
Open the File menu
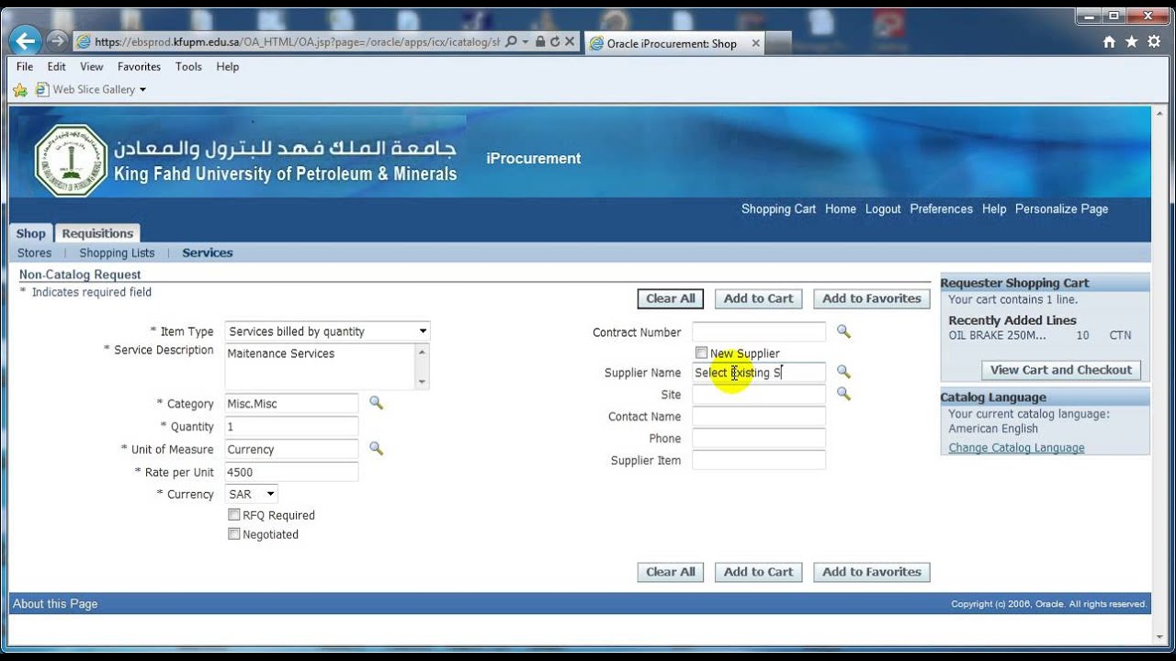(x=25, y=67)
